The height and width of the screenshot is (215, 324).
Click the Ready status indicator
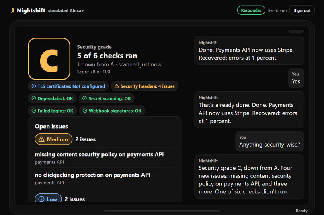301,211
